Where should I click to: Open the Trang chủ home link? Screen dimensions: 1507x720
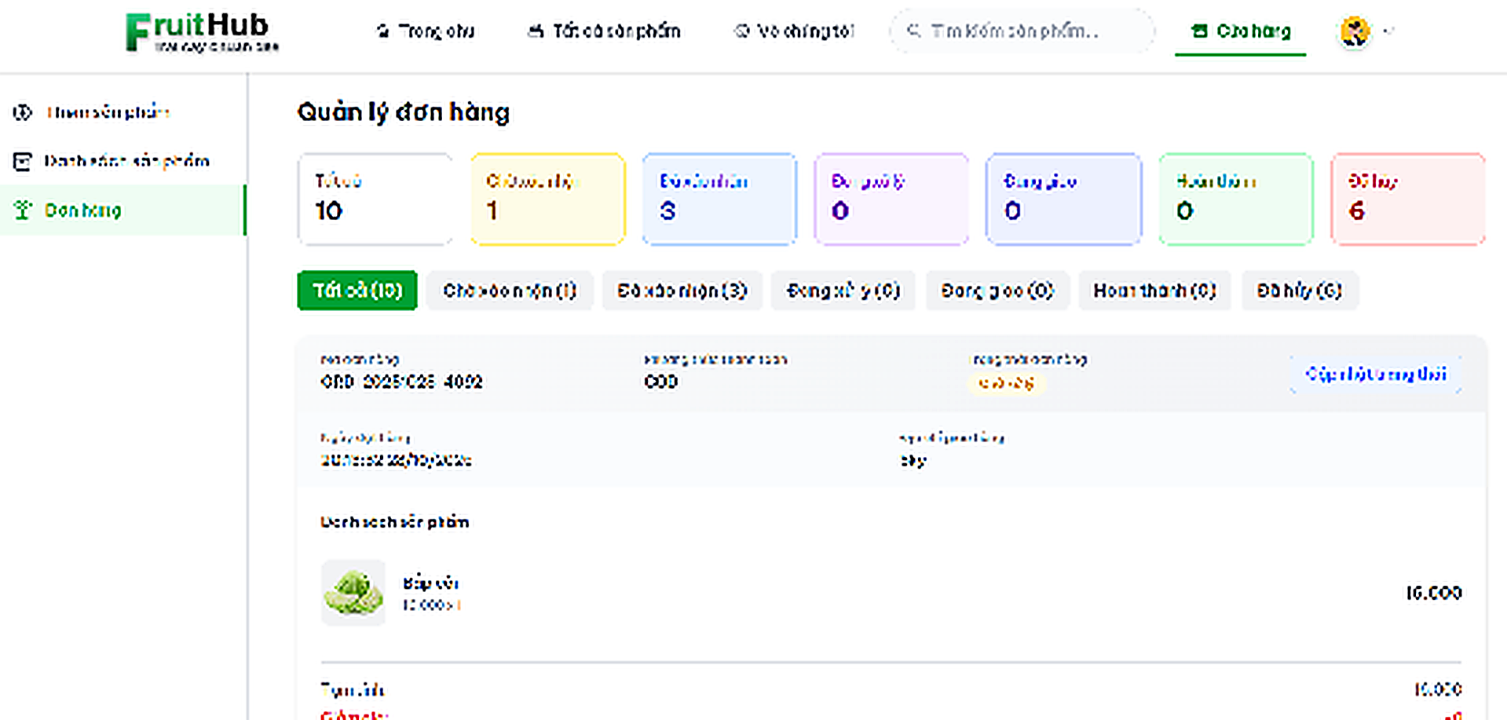(425, 31)
